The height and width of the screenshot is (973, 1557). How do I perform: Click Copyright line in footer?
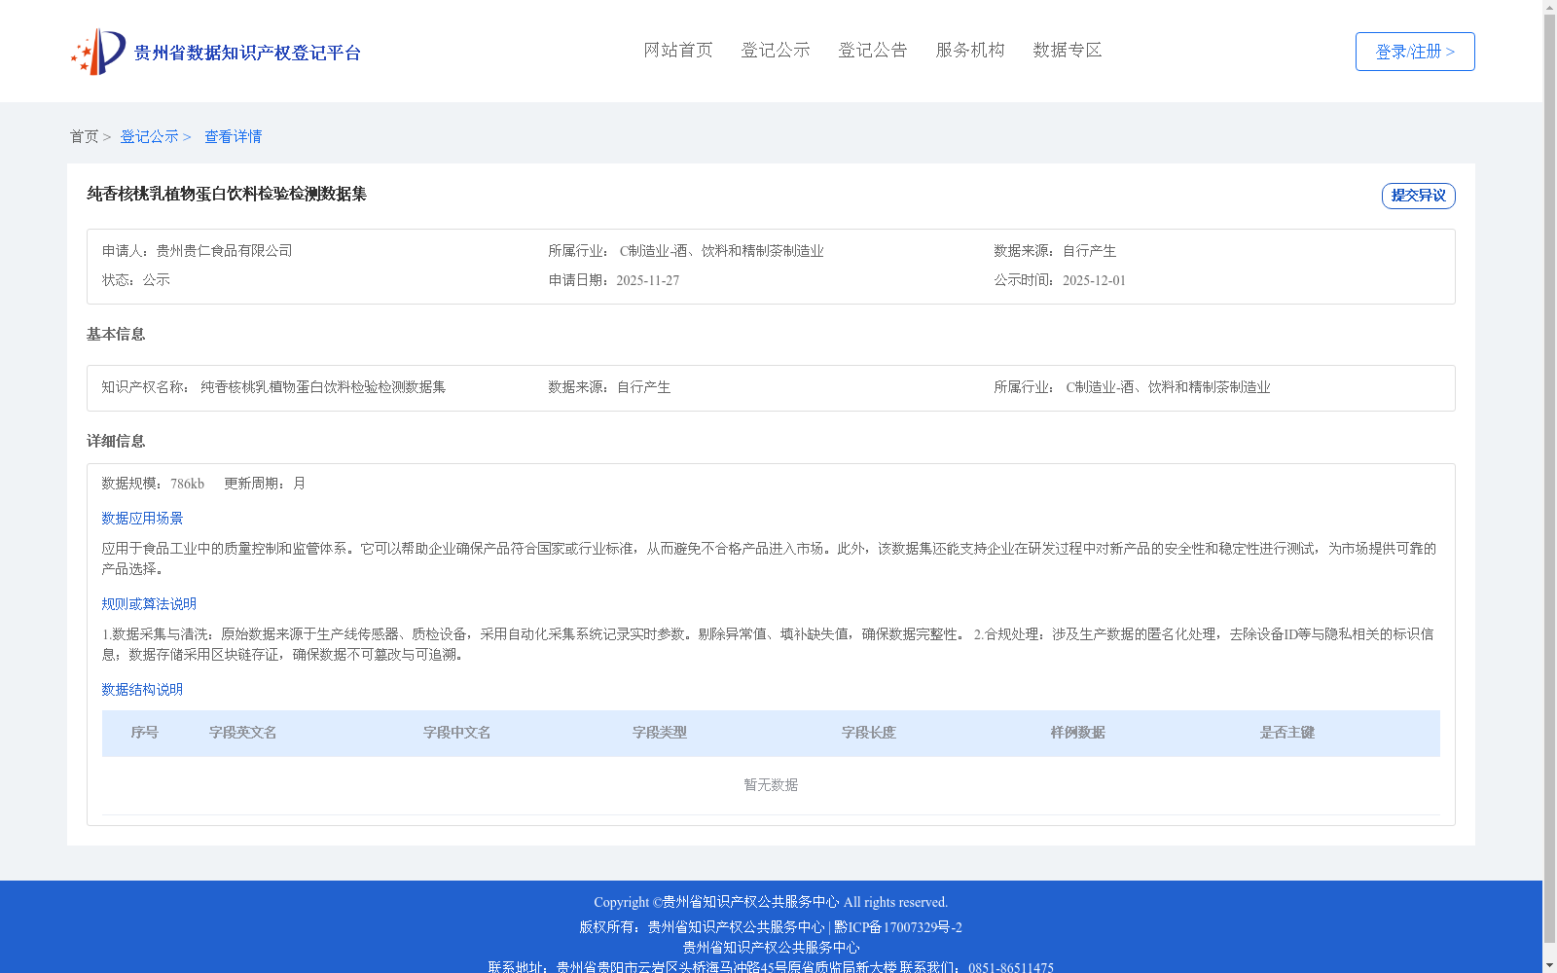pos(771,902)
